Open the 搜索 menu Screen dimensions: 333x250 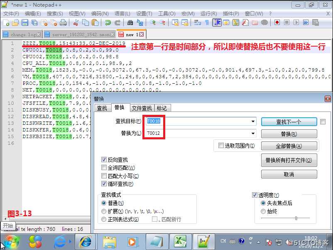(54, 14)
